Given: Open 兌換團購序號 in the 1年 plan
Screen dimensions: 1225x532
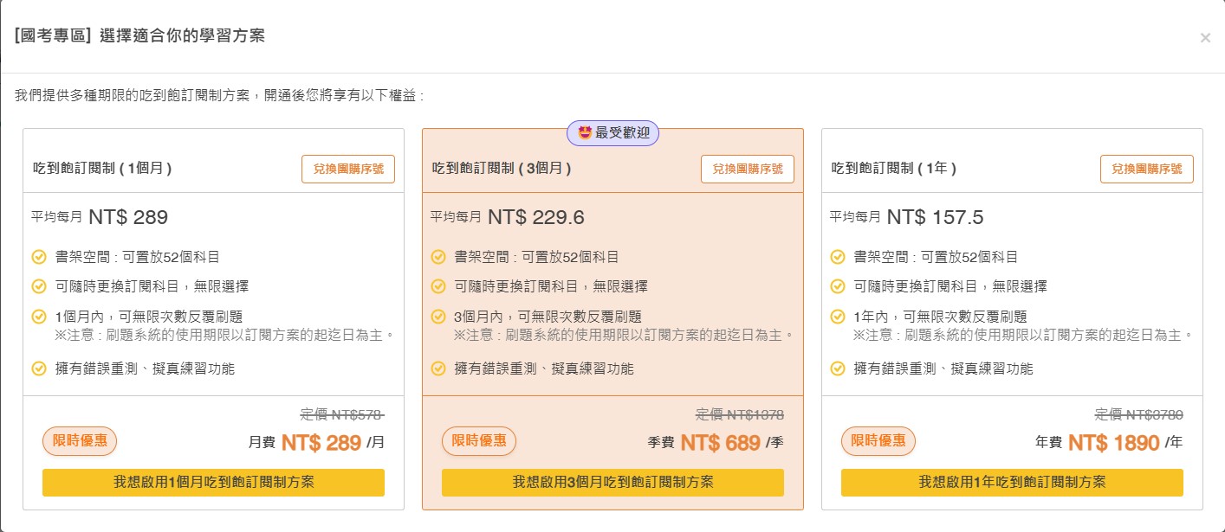Looking at the screenshot, I should pos(1148,170).
